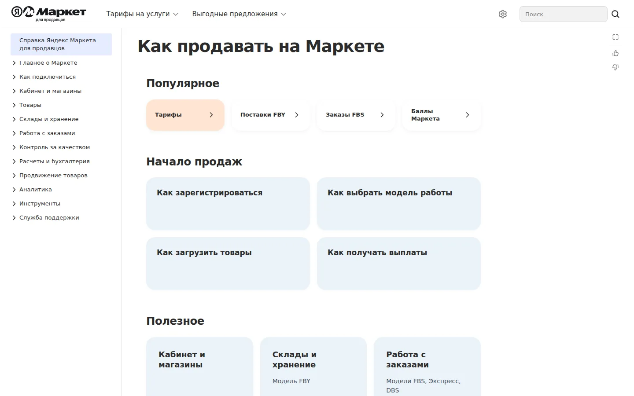Expand the Главное о Маркете chevron
Viewport: 634px width, 396px height.
[x=14, y=63]
